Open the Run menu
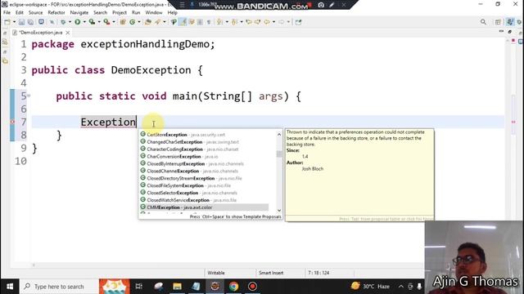The width and height of the screenshot is (524, 294). point(136,13)
